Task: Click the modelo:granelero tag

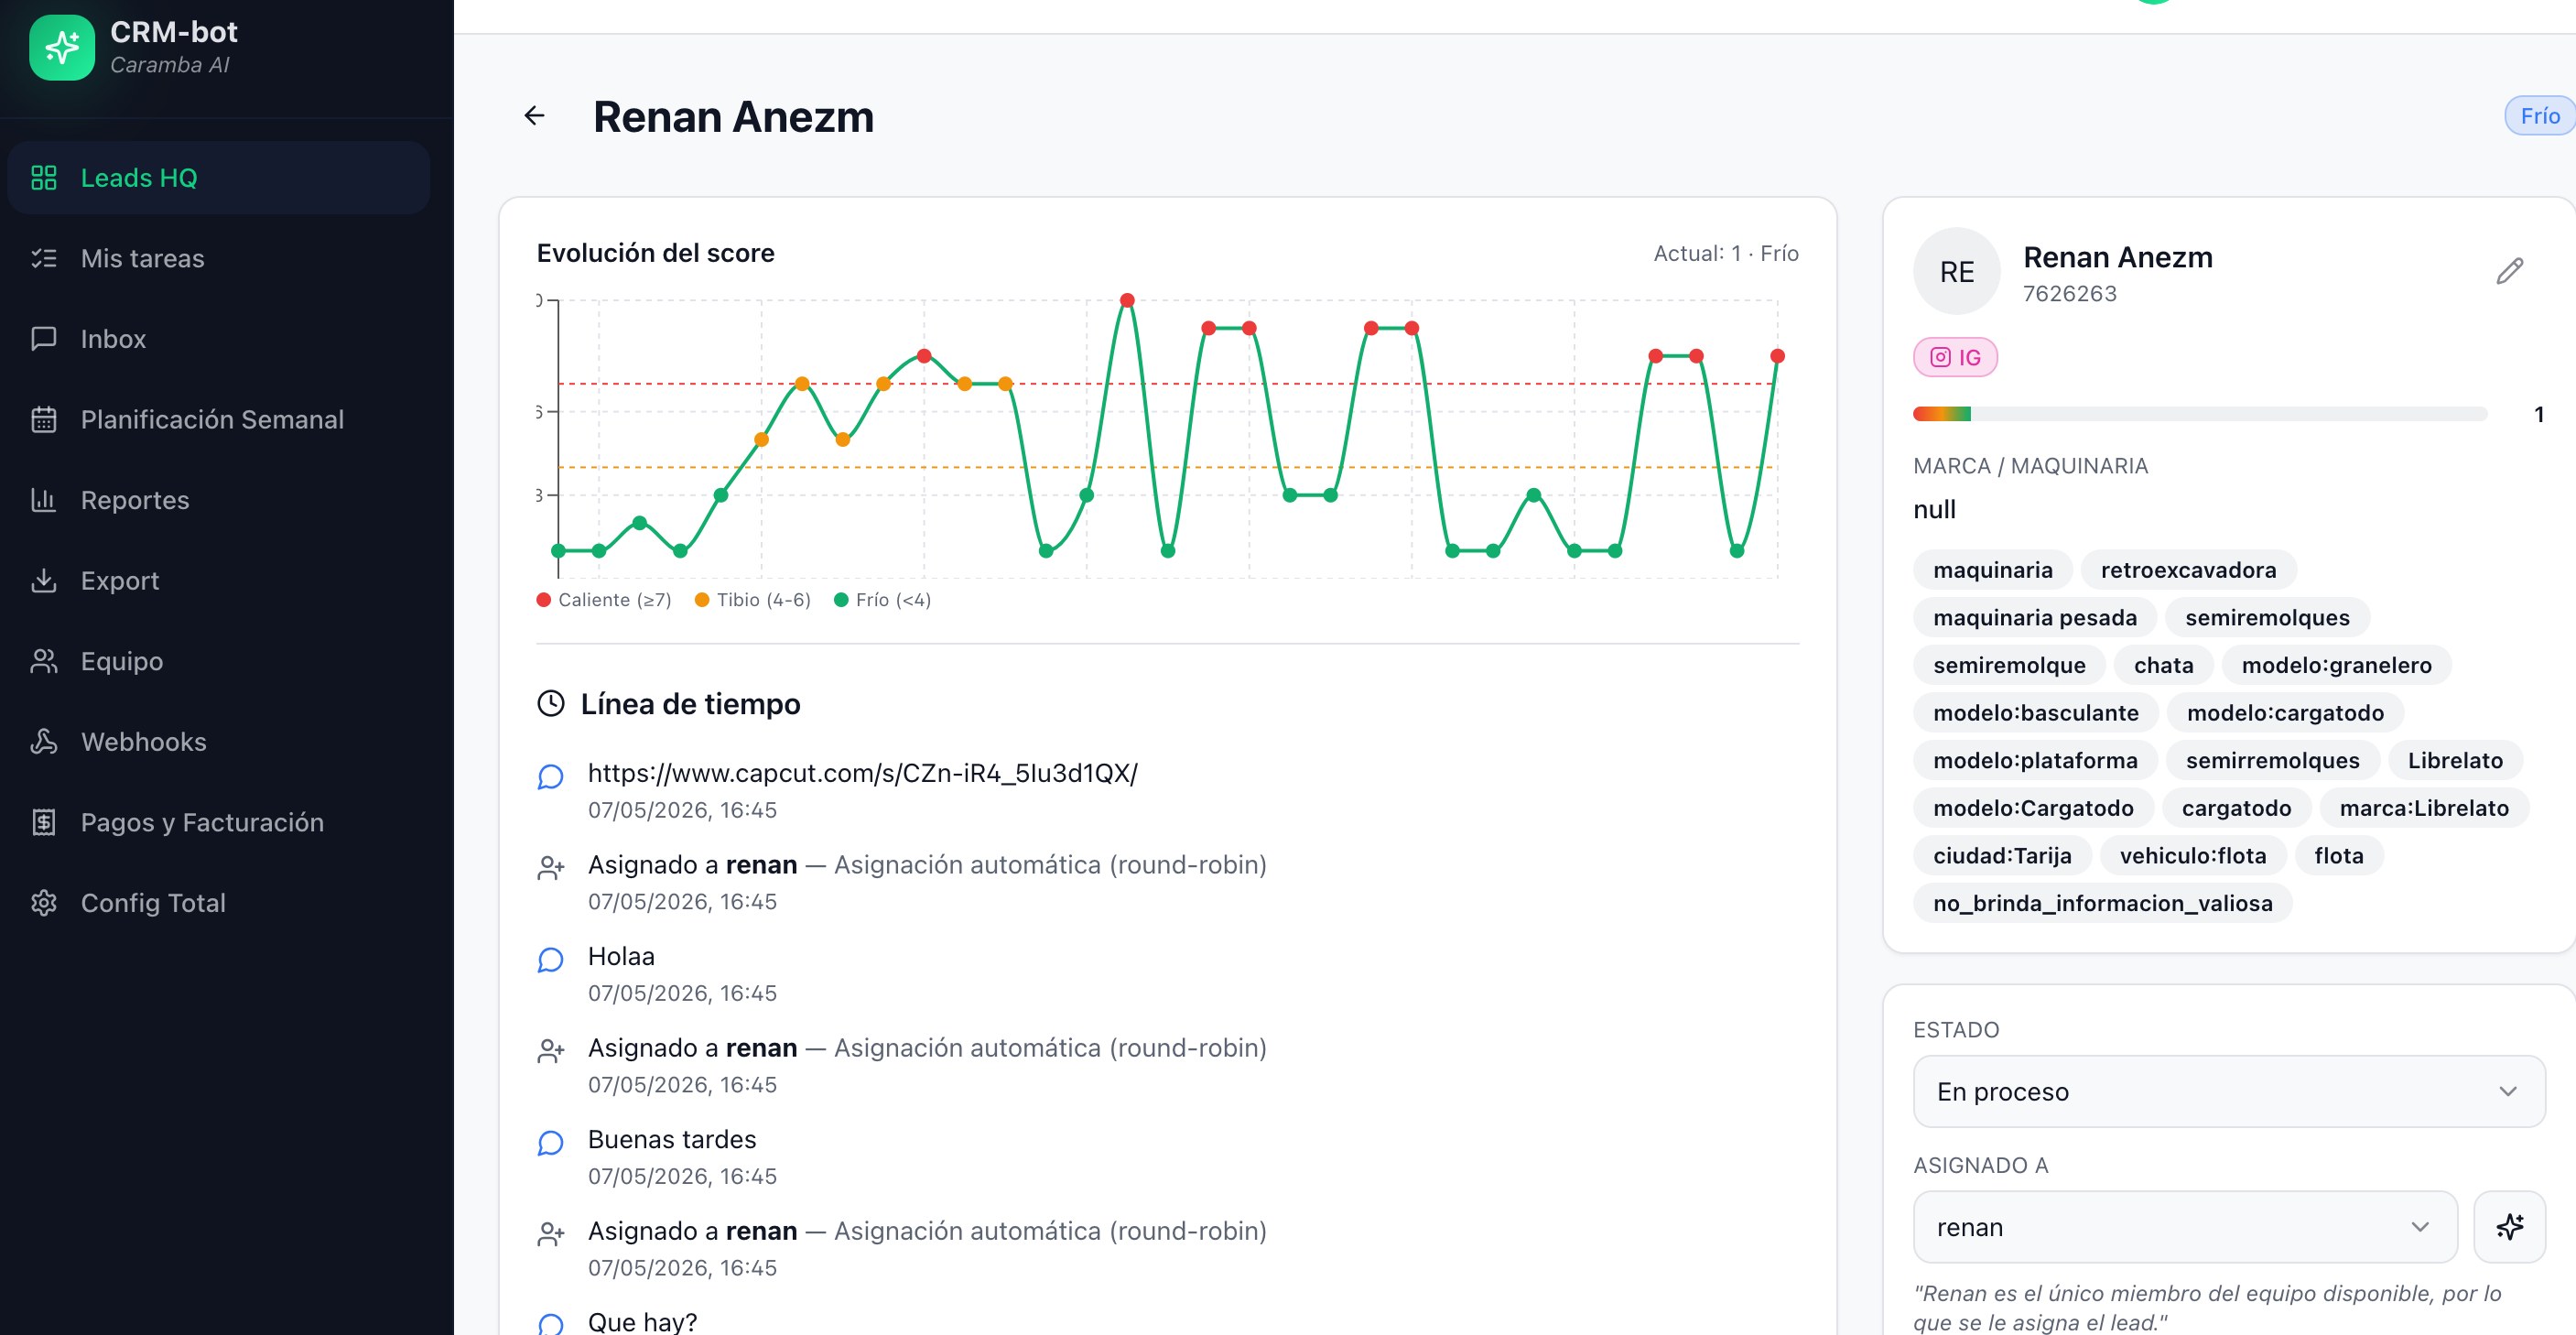Action: pos(2336,665)
